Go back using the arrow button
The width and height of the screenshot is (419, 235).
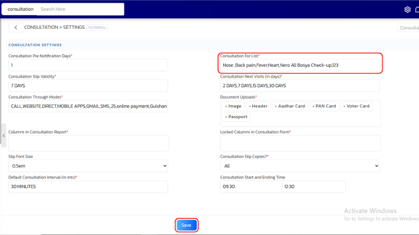click(x=15, y=27)
